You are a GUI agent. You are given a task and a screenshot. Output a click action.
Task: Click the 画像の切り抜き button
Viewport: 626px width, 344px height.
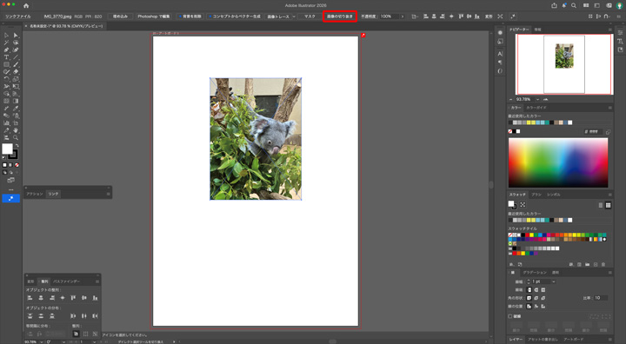340,17
